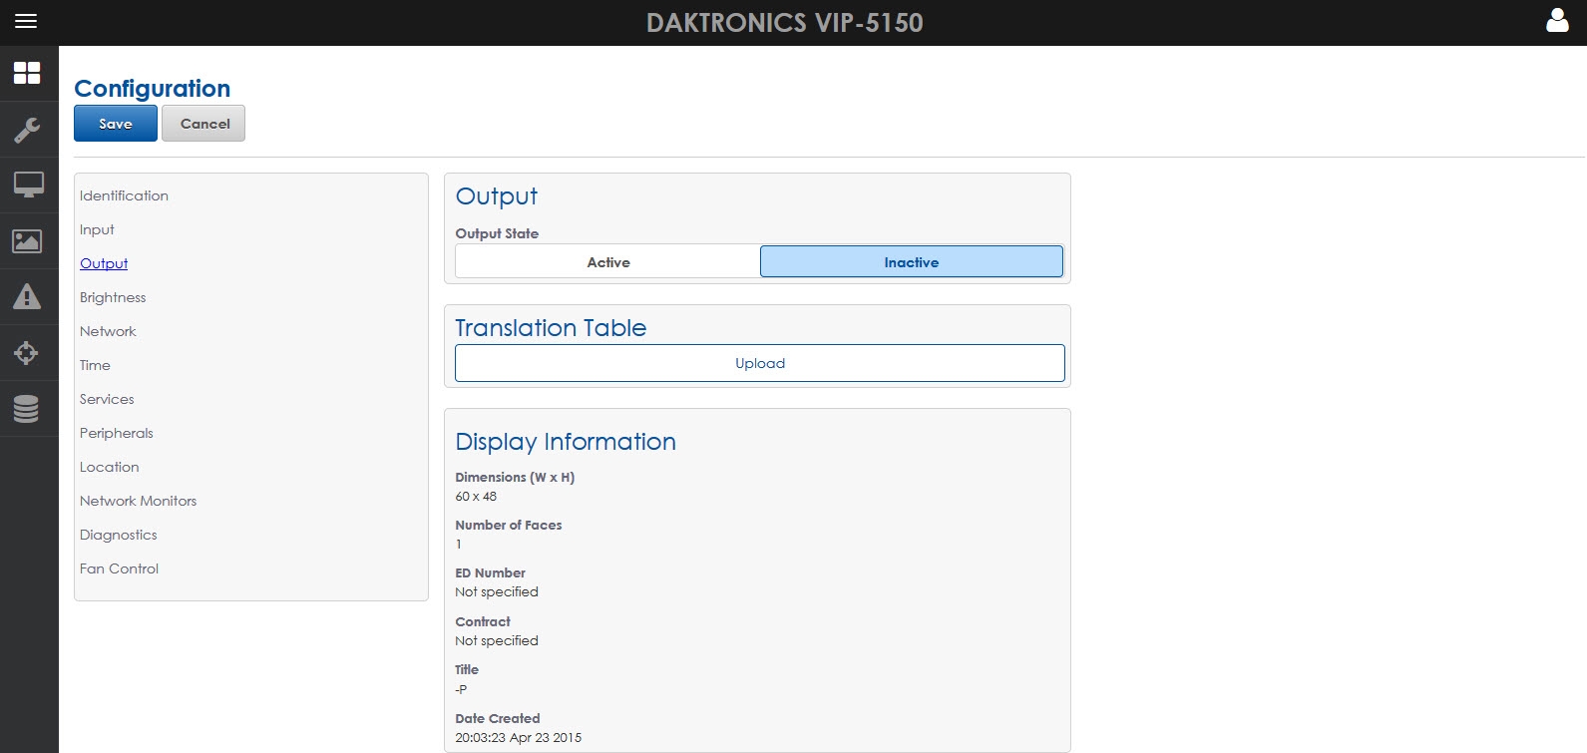Upload a translation table

click(759, 363)
